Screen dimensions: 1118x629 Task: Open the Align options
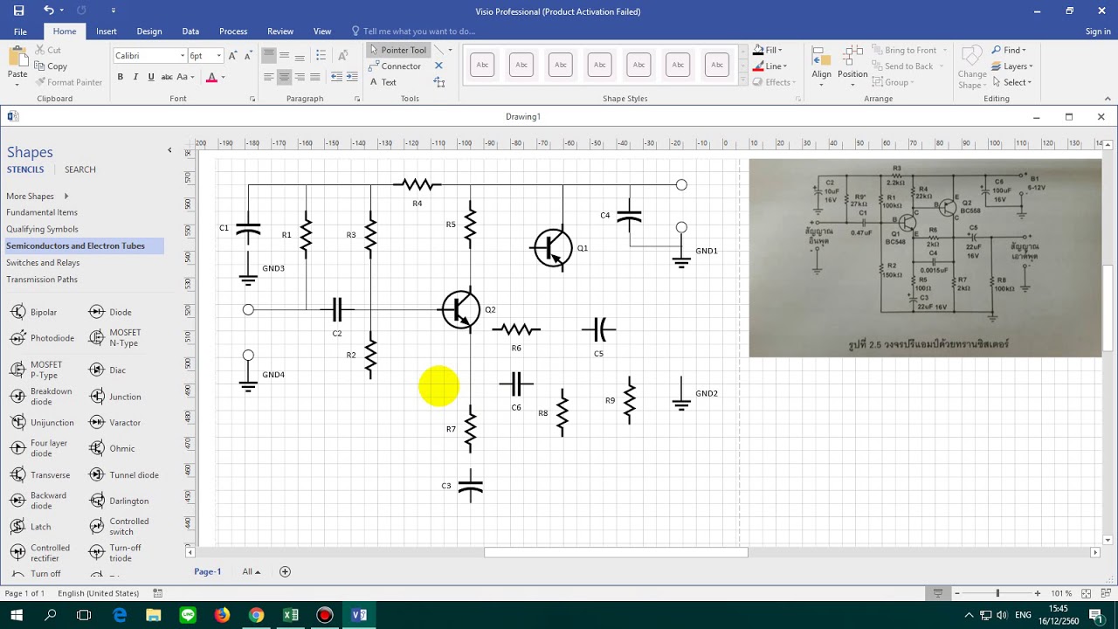tap(822, 64)
